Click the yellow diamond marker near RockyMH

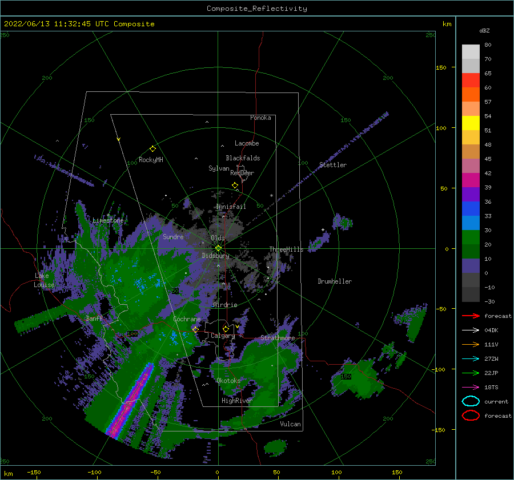[152, 149]
